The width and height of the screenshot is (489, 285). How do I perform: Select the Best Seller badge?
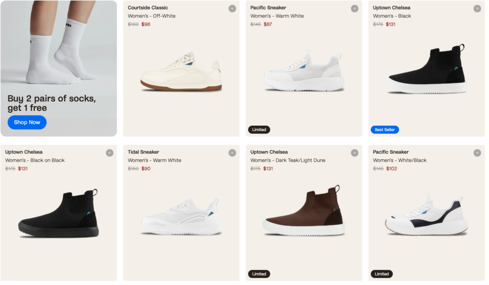(x=384, y=130)
